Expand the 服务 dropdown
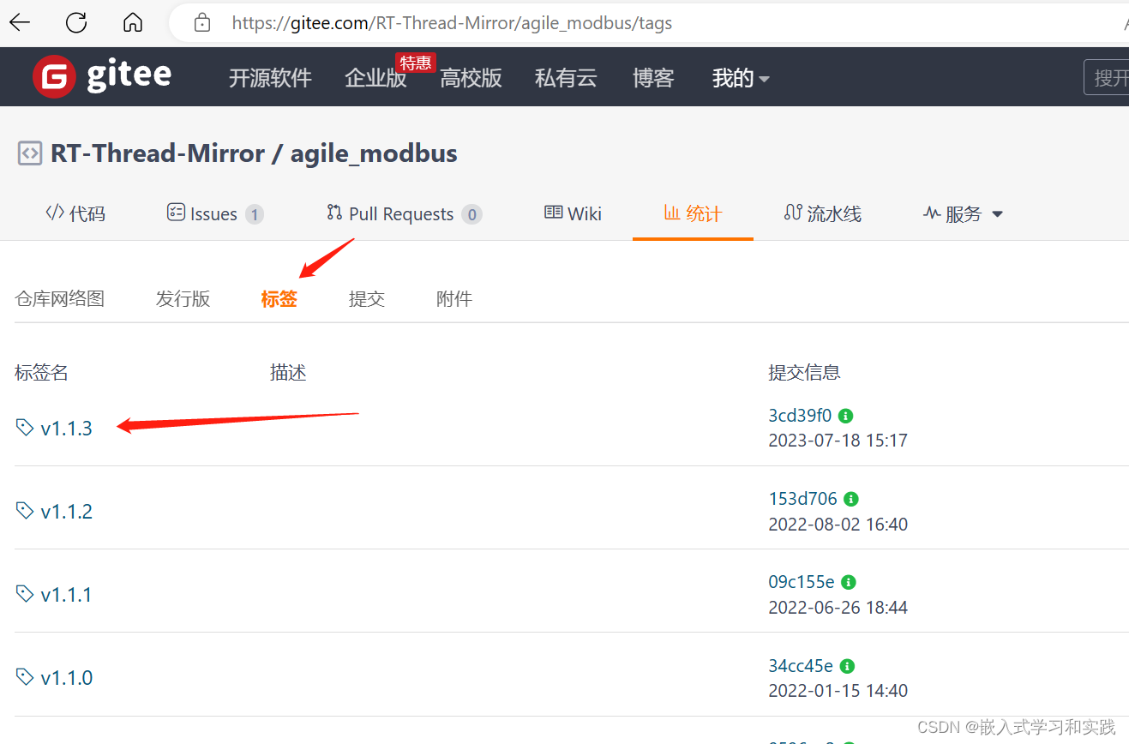This screenshot has width=1129, height=744. [x=963, y=213]
